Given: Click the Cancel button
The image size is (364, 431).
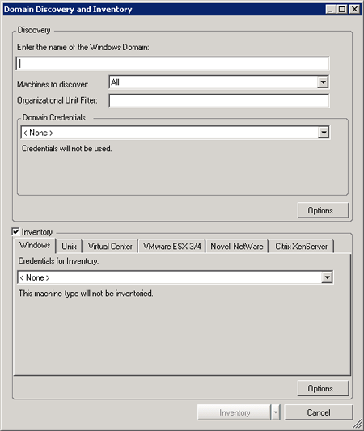Looking at the screenshot, I should (319, 412).
